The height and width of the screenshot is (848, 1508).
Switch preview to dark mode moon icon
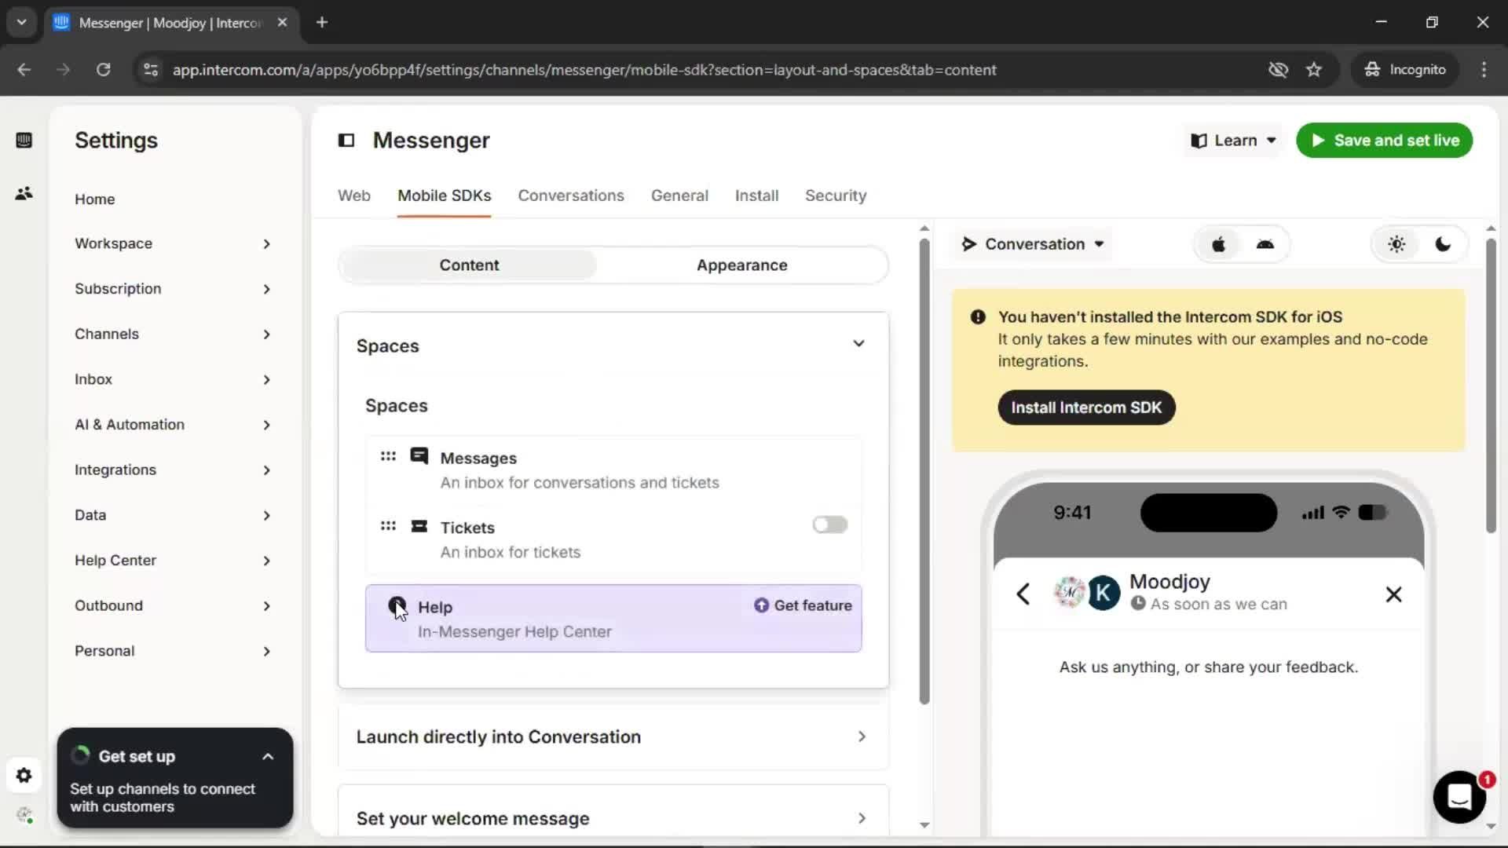click(1443, 244)
